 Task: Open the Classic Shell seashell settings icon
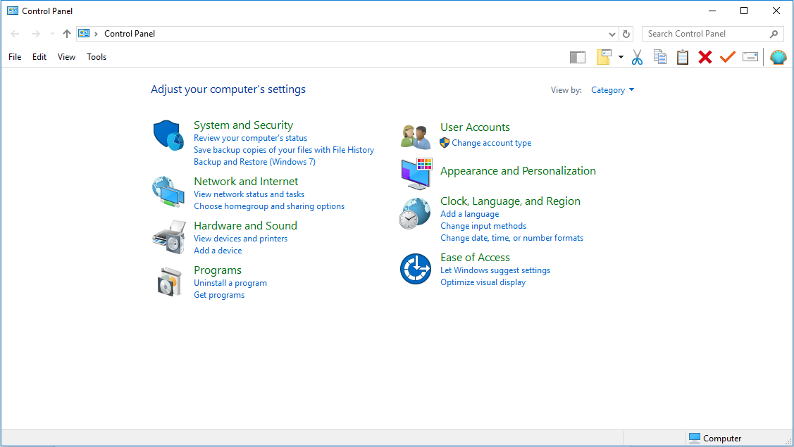[779, 57]
